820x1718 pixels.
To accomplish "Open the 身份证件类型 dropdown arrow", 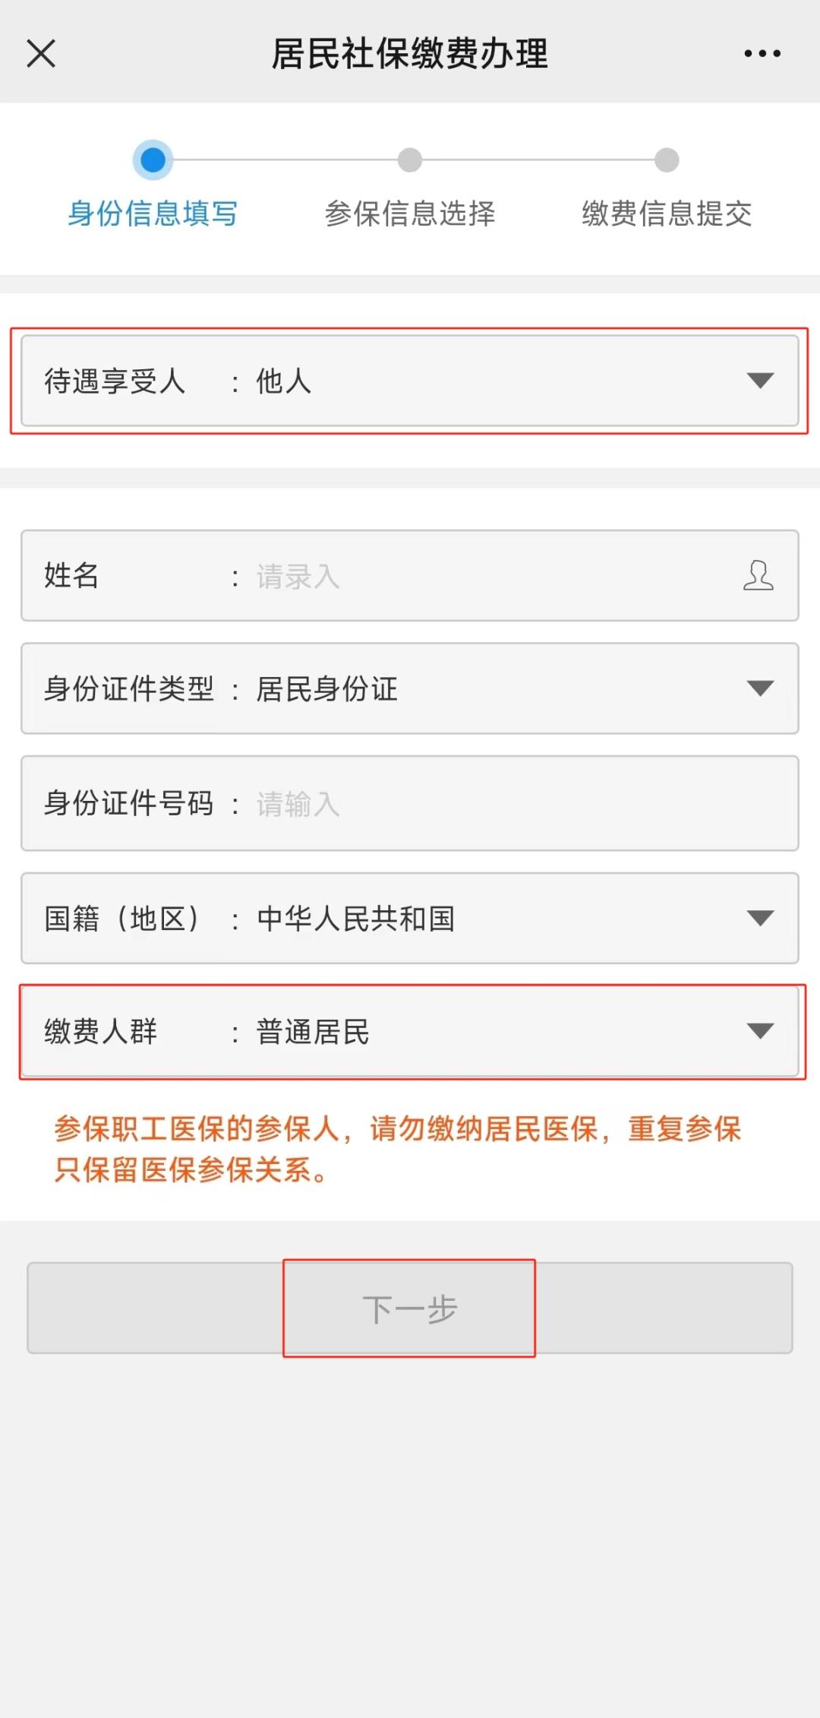I will (760, 688).
